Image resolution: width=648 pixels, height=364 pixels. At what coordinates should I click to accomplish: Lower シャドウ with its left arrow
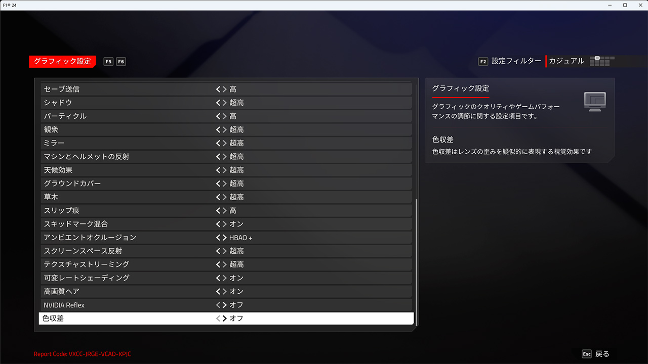tap(218, 103)
